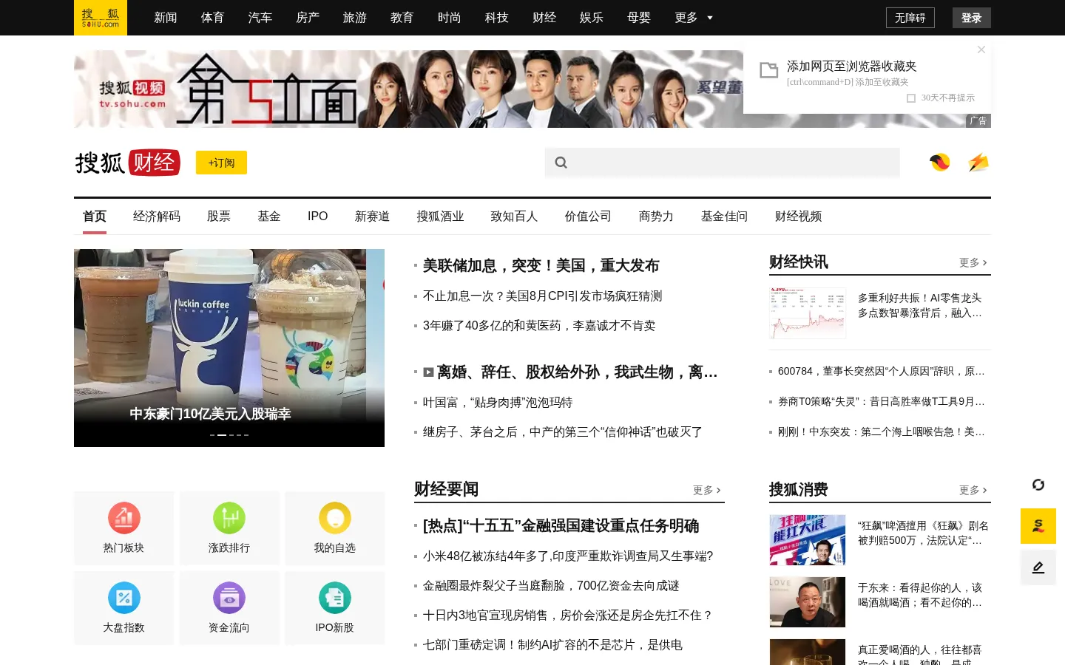Expand 更多 for 搜狐消费 section
Viewport: 1065px width, 665px height.
[x=973, y=490]
